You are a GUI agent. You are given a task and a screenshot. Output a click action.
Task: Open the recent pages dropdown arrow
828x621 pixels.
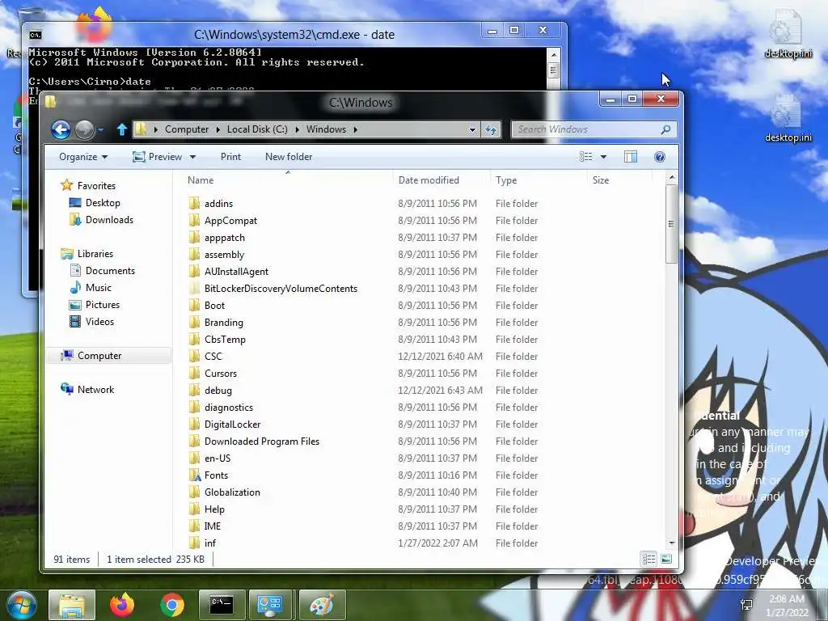100,129
